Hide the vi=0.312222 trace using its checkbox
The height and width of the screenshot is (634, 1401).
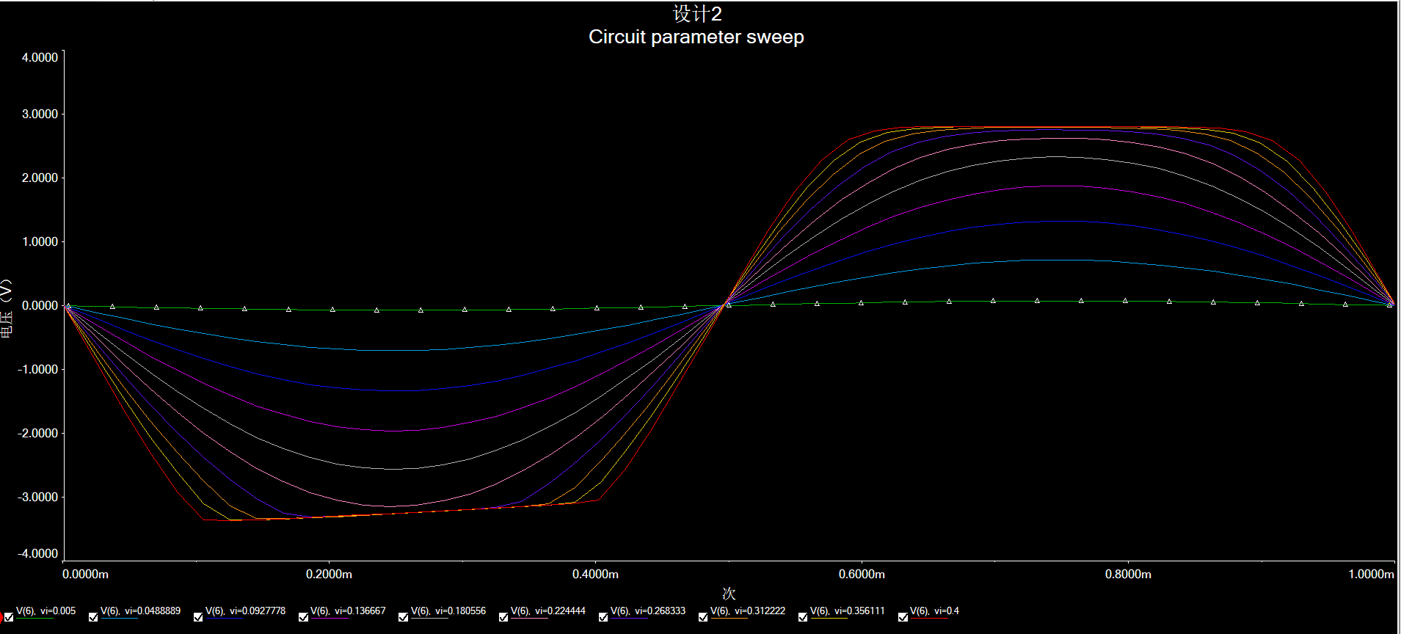point(703,617)
